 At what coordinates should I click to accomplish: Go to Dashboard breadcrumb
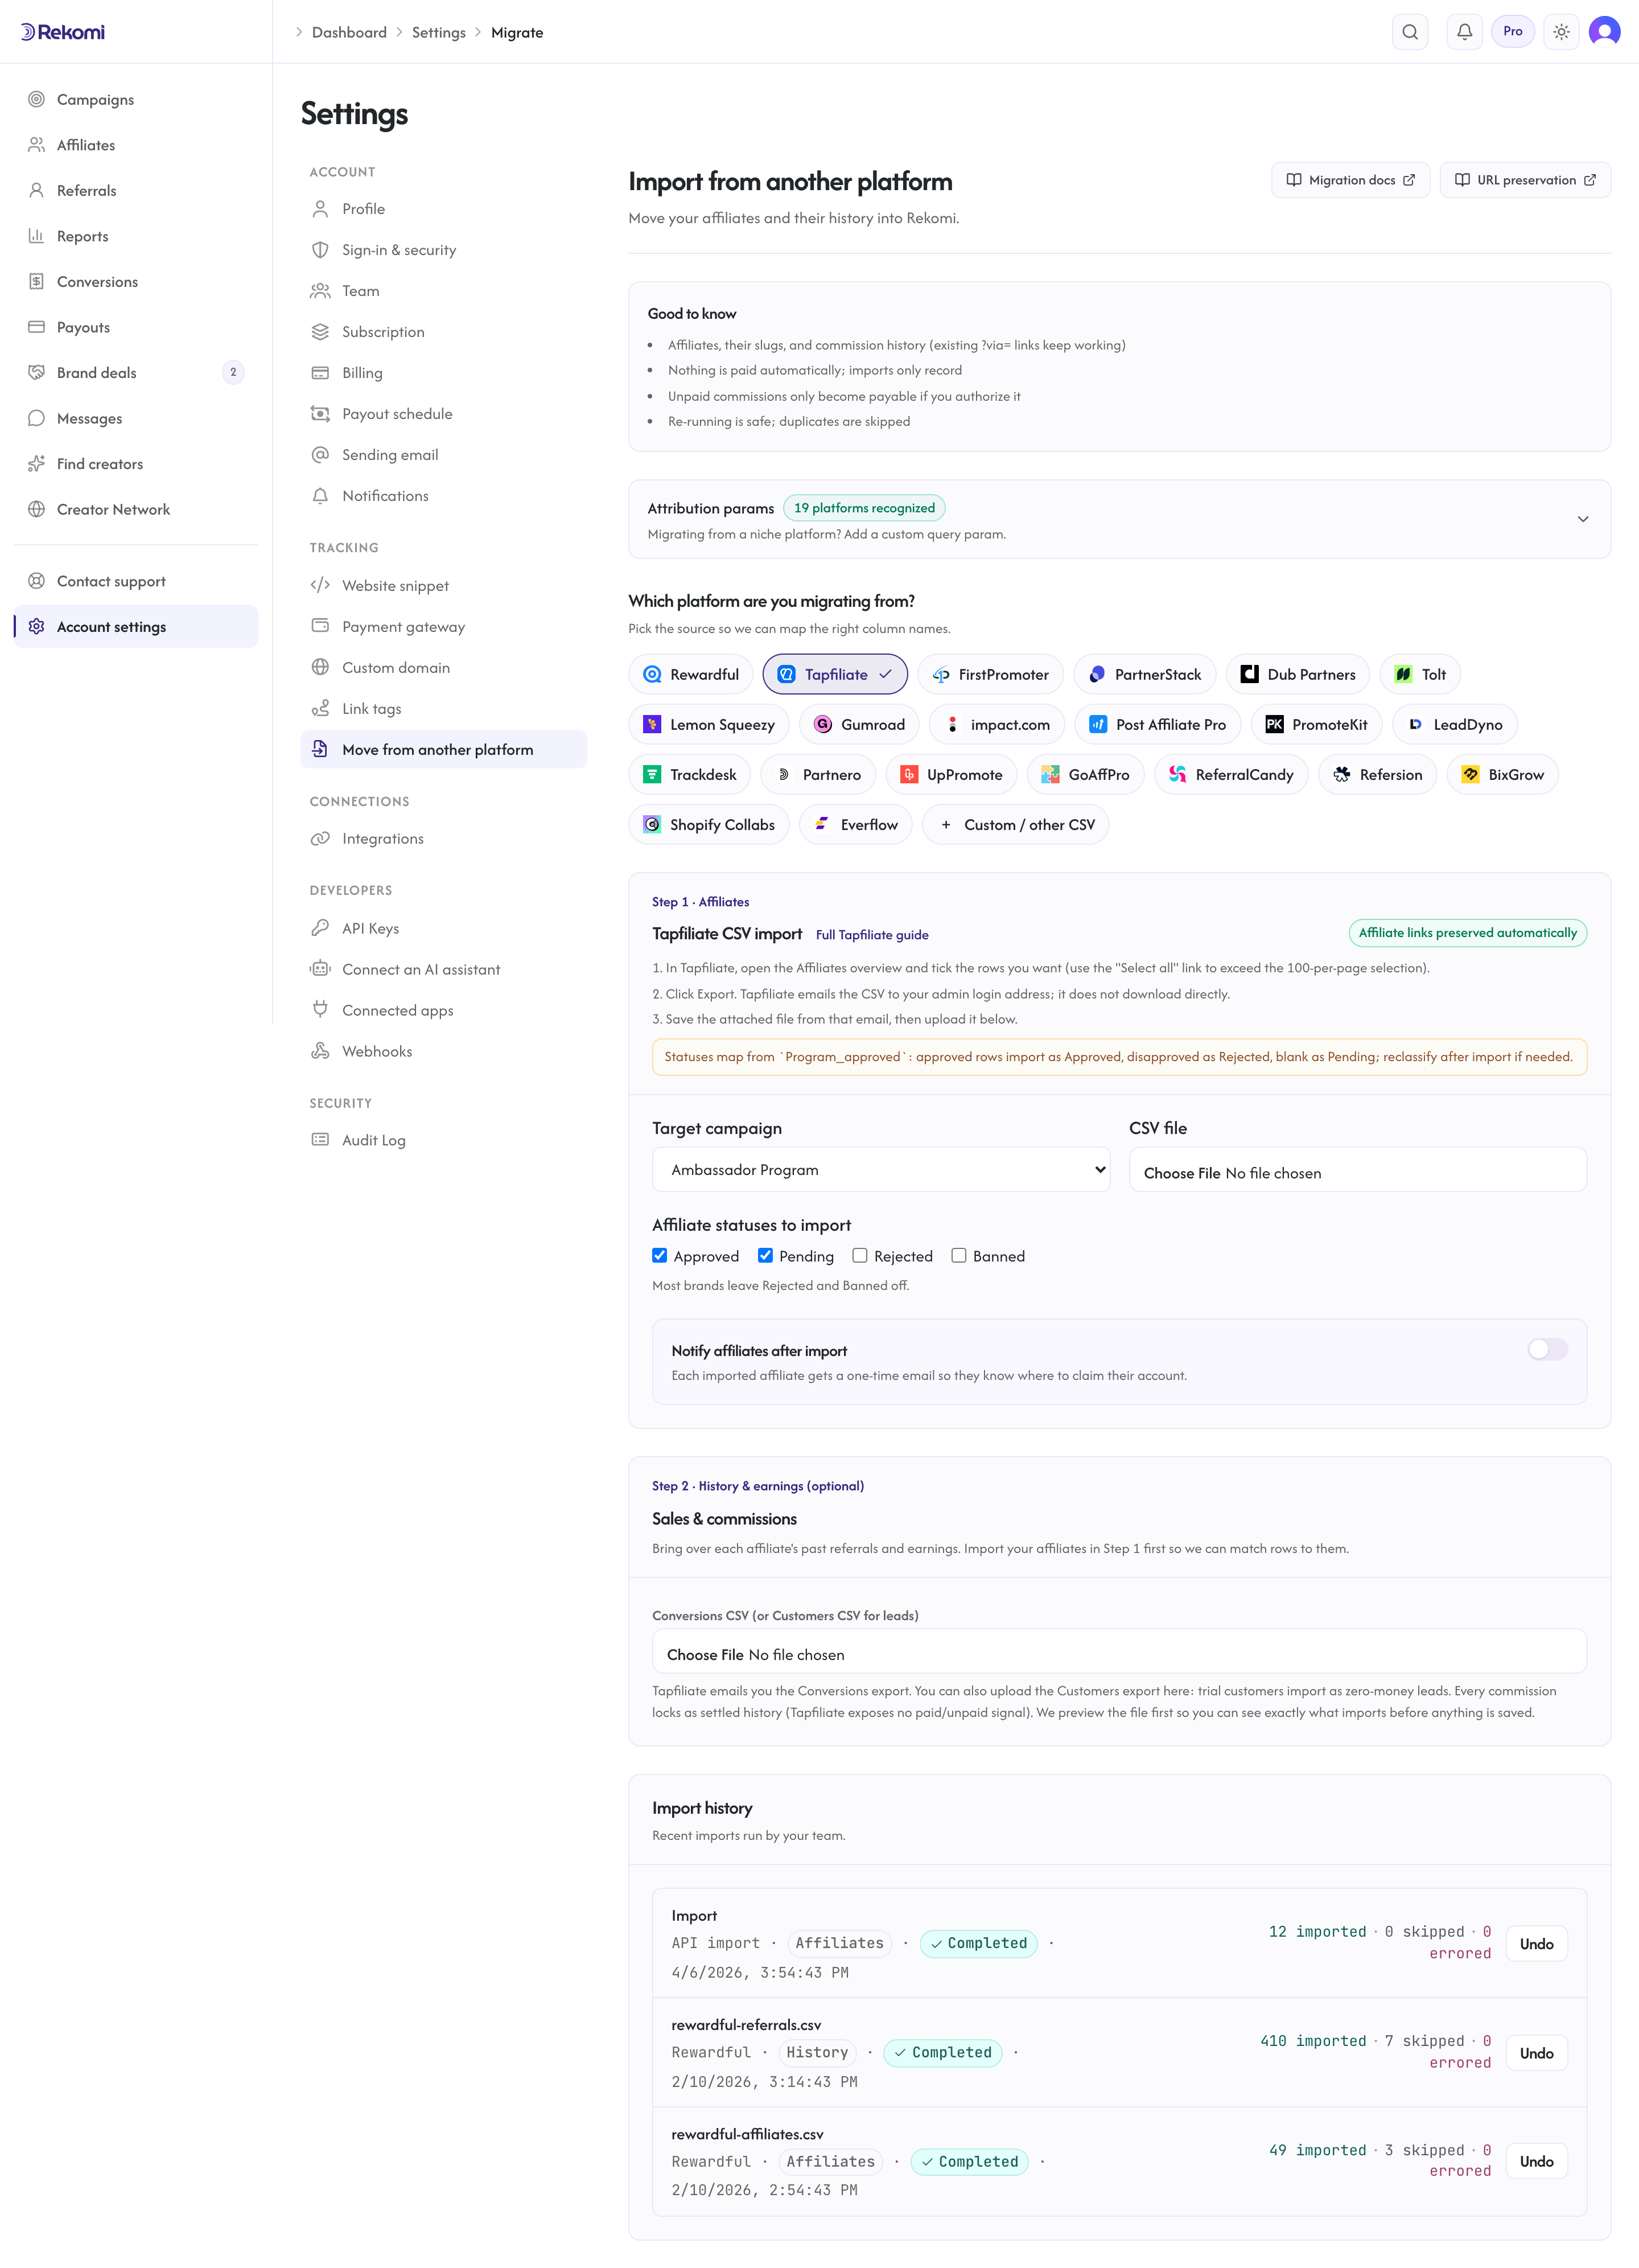[x=349, y=32]
